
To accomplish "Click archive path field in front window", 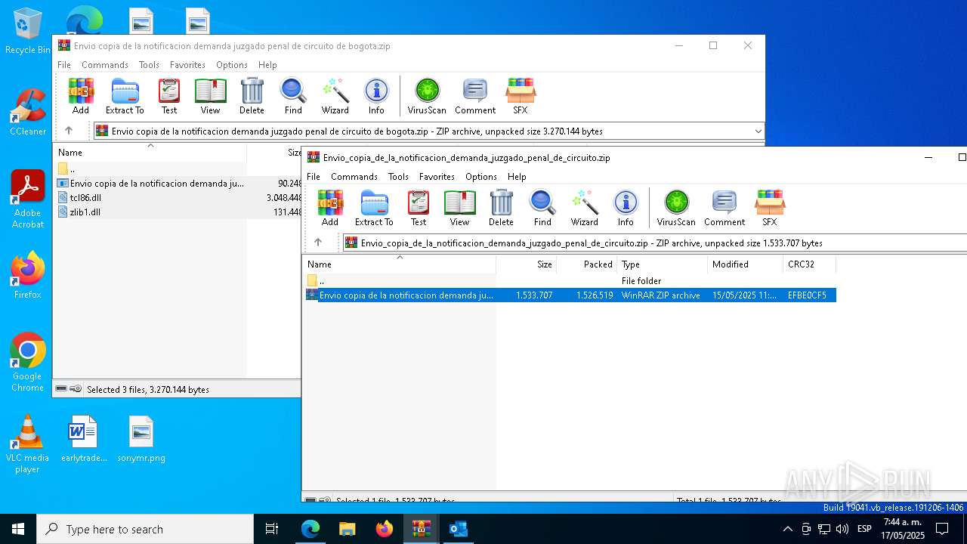I will [654, 243].
